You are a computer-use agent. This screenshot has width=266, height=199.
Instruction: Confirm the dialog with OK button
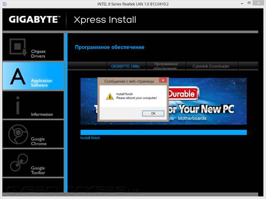click(x=153, y=113)
